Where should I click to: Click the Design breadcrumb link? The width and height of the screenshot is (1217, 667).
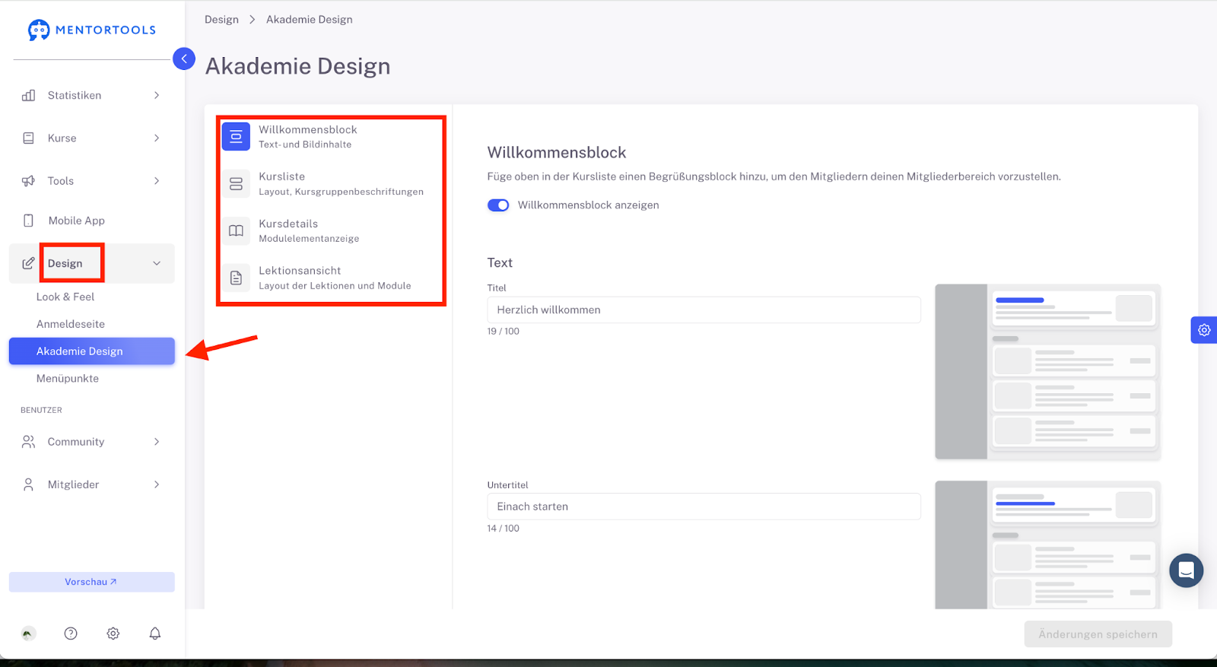coord(221,20)
